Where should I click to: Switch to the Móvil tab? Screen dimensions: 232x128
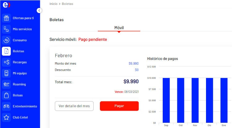coord(119,28)
